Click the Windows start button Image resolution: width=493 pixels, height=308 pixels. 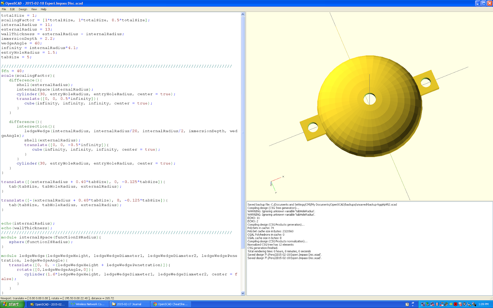coord(12,304)
